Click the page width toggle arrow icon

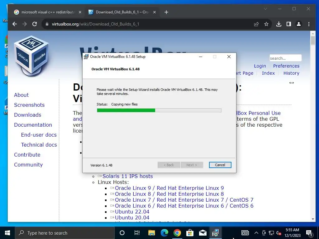coord(292,83)
